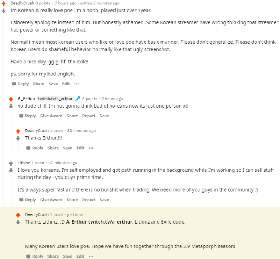Image resolution: width=280 pixels, height=259 pixels.
Task: Upvote A_Erthur's 'Yo dude chill' comment
Action: pyautogui.click(x=11, y=99)
